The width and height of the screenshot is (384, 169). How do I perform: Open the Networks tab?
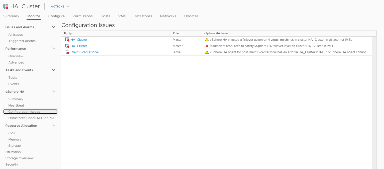(168, 16)
